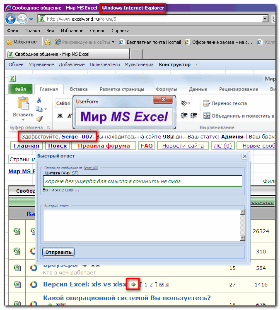Select the Главная ribbon tab
Image resolution: width=280 pixels, height=310 pixels.
pos(49,89)
